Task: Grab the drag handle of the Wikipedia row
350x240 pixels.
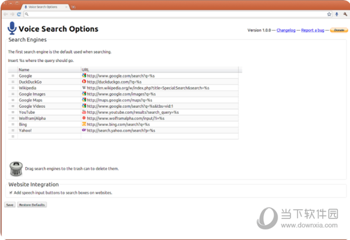Action: pos(13,88)
